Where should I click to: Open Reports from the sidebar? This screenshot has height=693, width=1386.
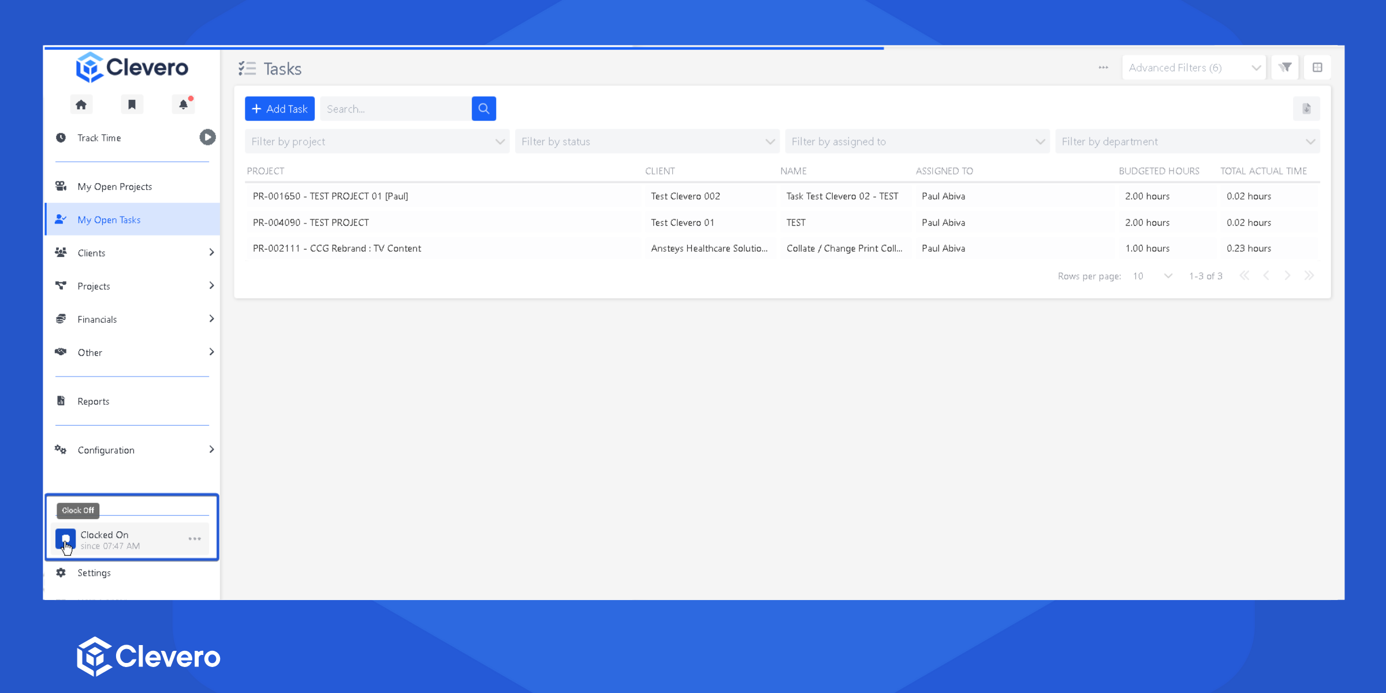coord(94,401)
